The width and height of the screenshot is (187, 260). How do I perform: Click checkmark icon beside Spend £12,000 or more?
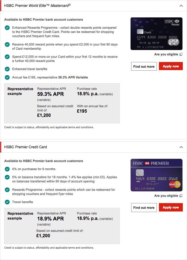[7, 57]
